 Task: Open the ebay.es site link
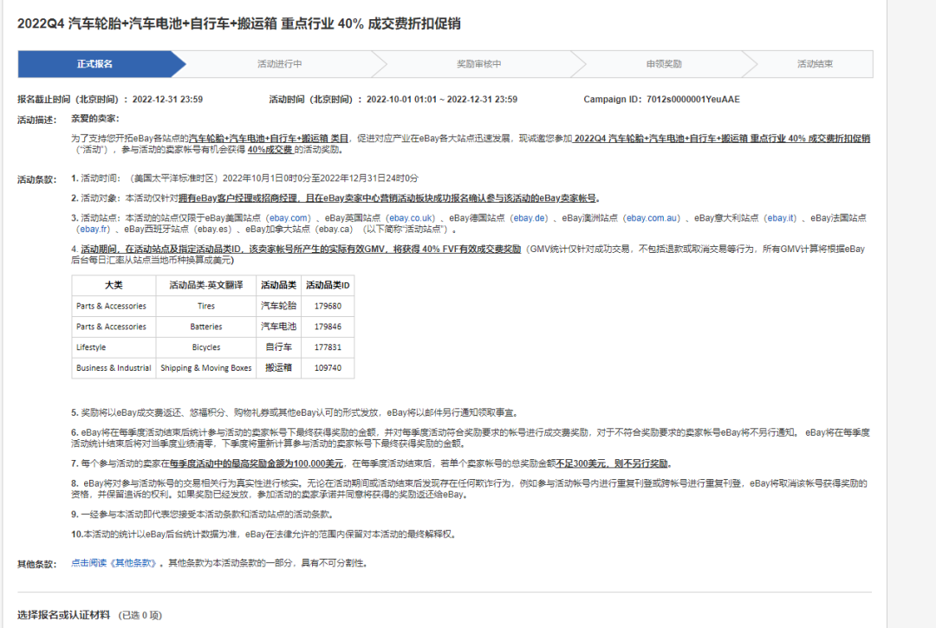coord(211,230)
